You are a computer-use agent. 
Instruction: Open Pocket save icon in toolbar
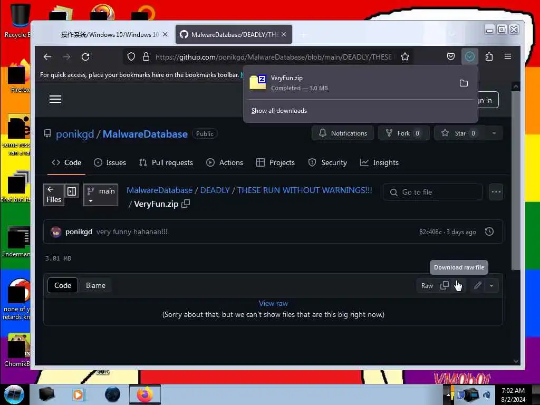(x=451, y=56)
